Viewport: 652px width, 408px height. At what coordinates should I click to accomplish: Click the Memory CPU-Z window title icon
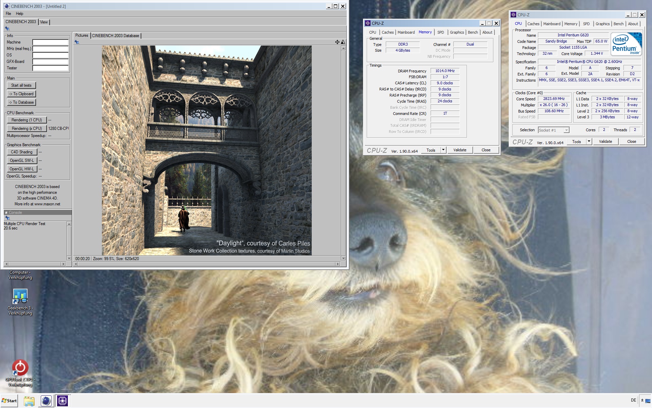point(368,23)
